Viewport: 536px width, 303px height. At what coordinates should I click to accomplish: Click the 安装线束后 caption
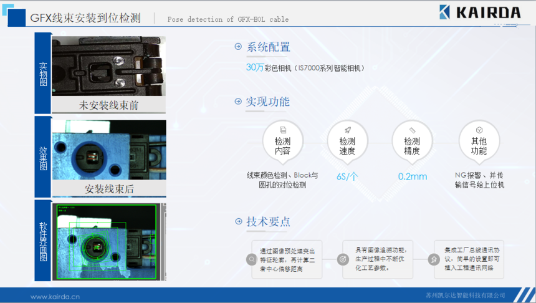point(110,189)
